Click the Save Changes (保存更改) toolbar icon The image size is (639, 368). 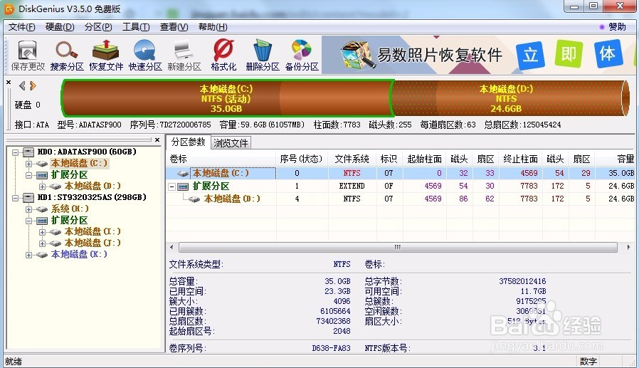click(x=27, y=56)
